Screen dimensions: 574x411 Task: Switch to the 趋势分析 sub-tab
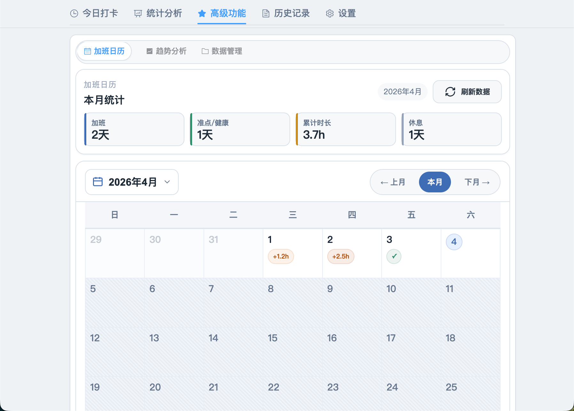pos(167,51)
